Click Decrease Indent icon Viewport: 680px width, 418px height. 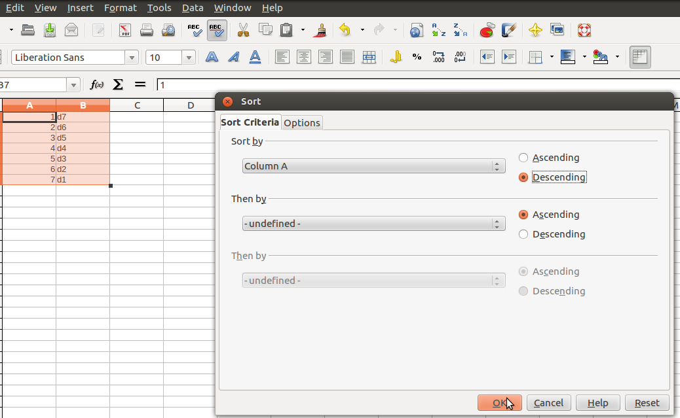click(487, 57)
